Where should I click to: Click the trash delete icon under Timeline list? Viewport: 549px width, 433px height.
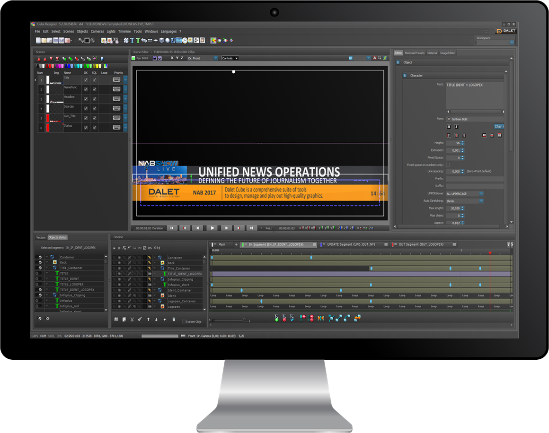tap(173, 320)
